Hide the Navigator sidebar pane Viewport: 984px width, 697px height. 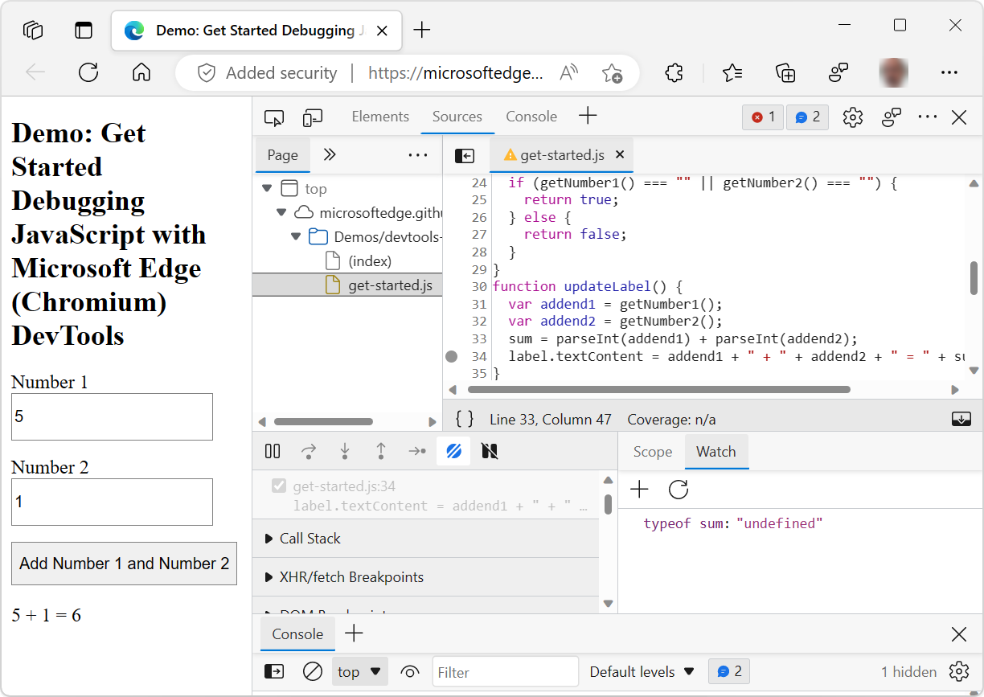pyautogui.click(x=465, y=156)
